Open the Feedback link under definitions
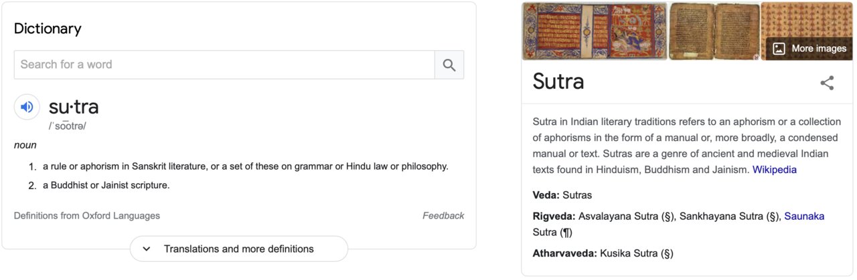The width and height of the screenshot is (857, 280). click(x=443, y=216)
